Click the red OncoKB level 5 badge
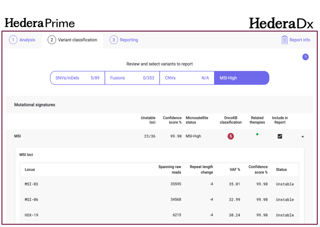Image resolution: width=320 pixels, height=227 pixels. [x=231, y=136]
